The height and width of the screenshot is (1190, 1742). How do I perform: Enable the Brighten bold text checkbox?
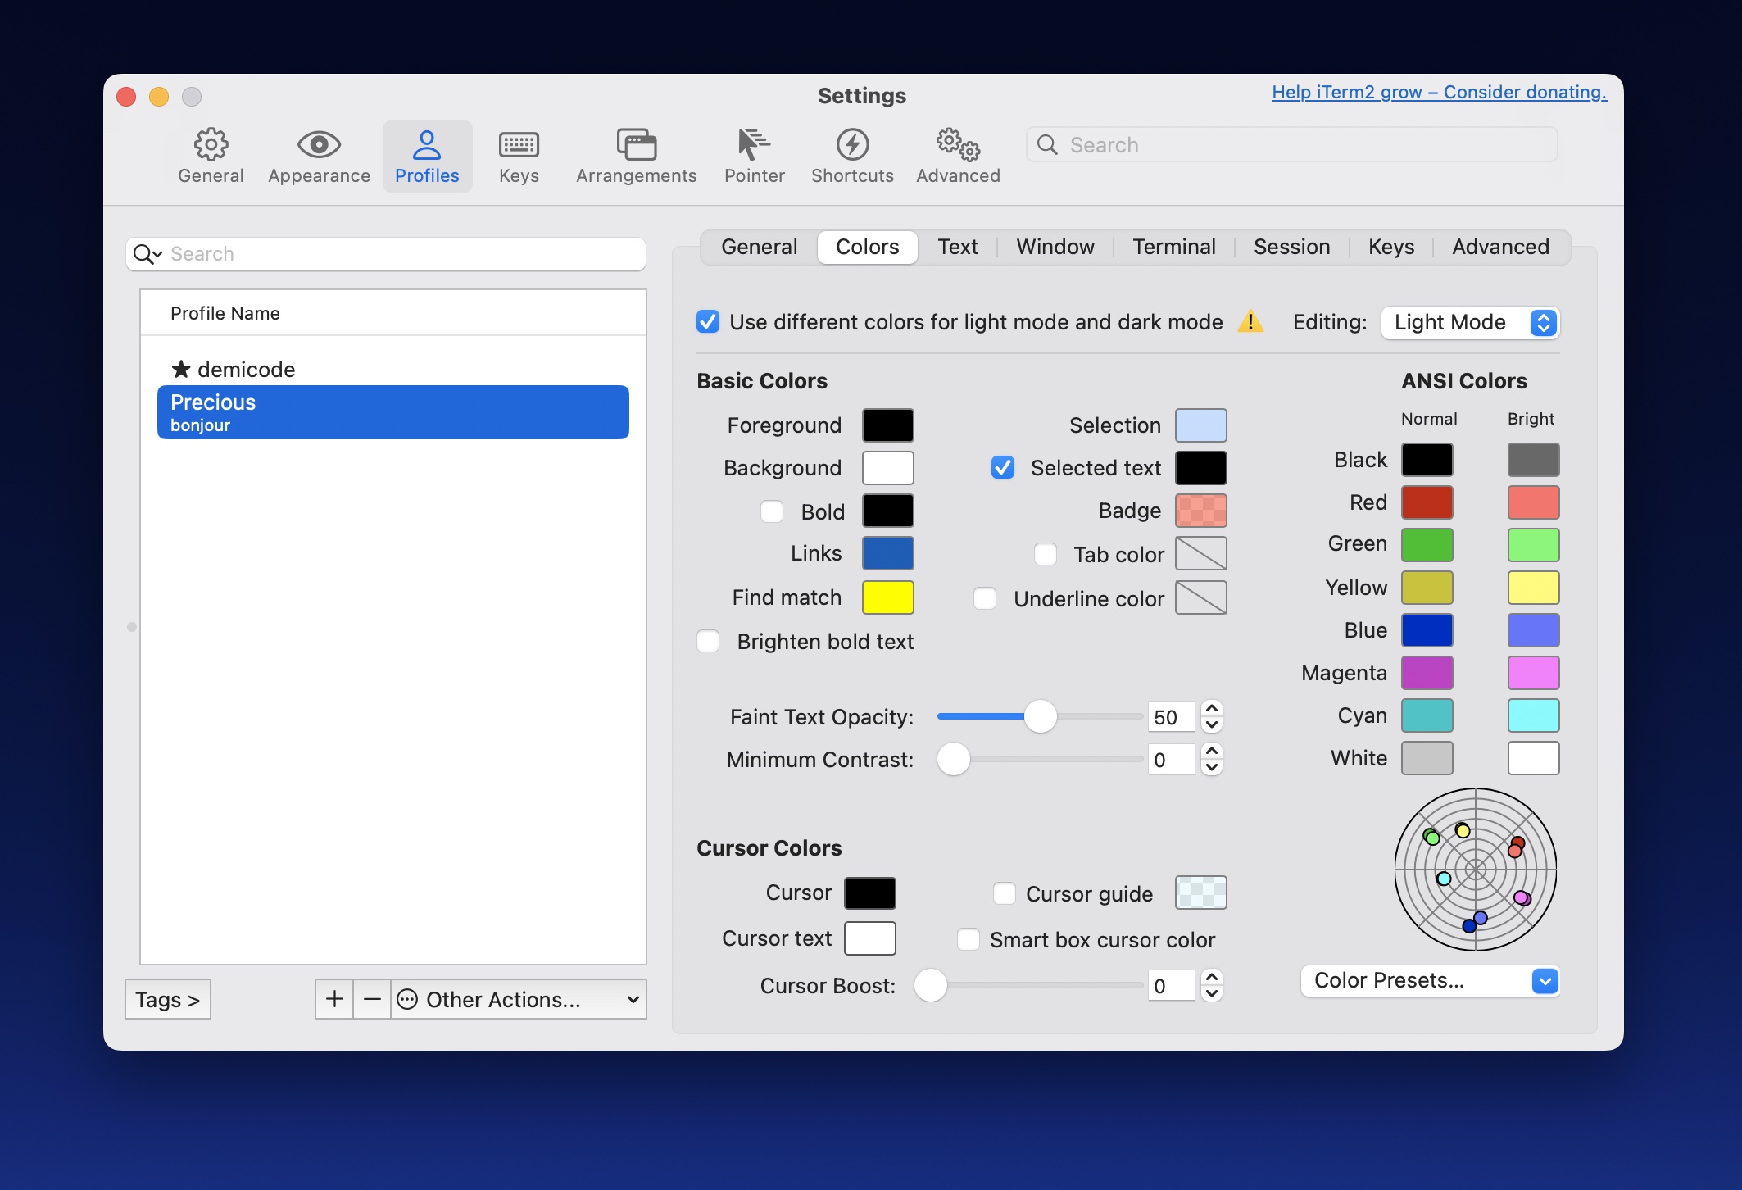[x=708, y=641]
